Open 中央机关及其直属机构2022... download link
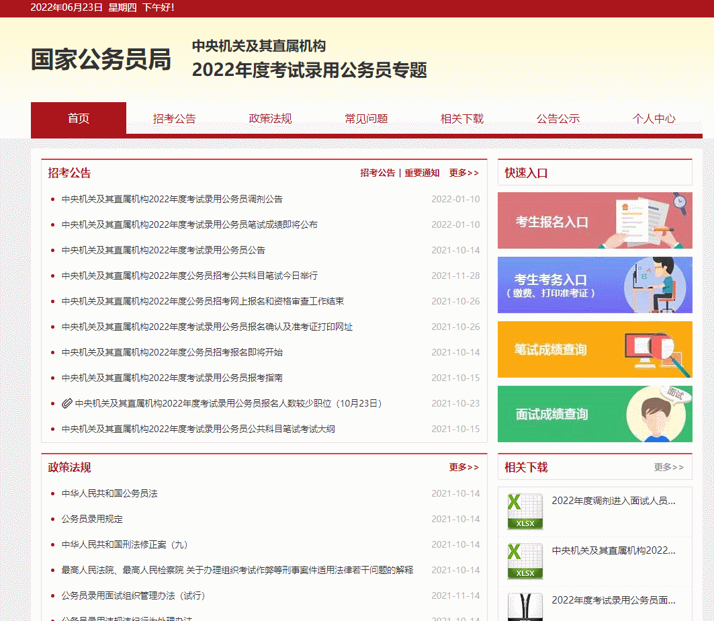Image resolution: width=714 pixels, height=621 pixels. [x=613, y=550]
